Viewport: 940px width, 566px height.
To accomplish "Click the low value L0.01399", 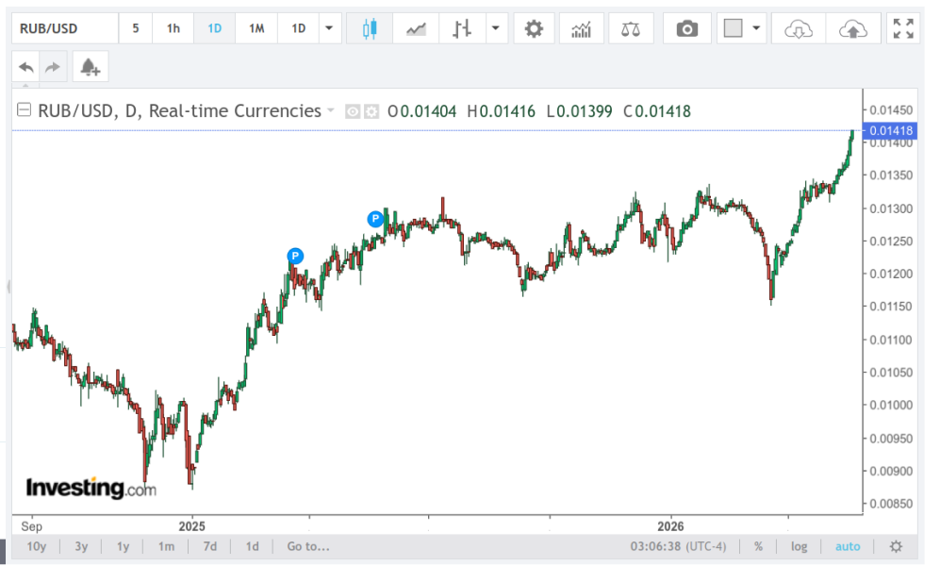I will 580,111.
